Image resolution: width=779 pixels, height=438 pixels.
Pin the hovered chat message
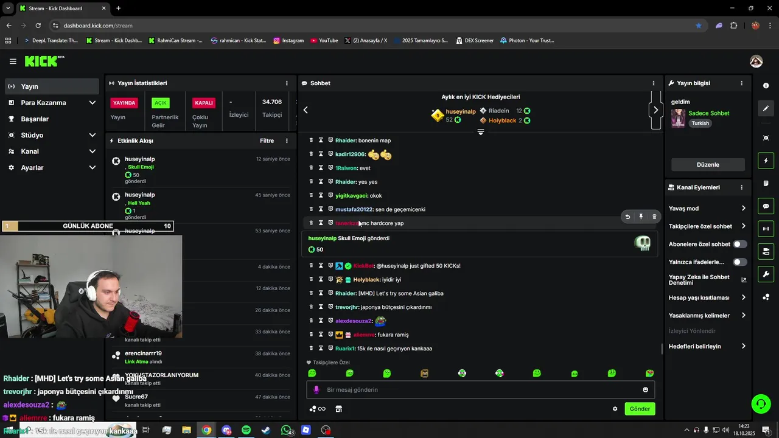[641, 217]
